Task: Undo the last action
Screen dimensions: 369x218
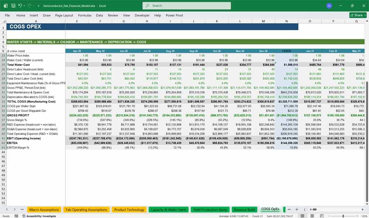Action: (x=20, y=6)
